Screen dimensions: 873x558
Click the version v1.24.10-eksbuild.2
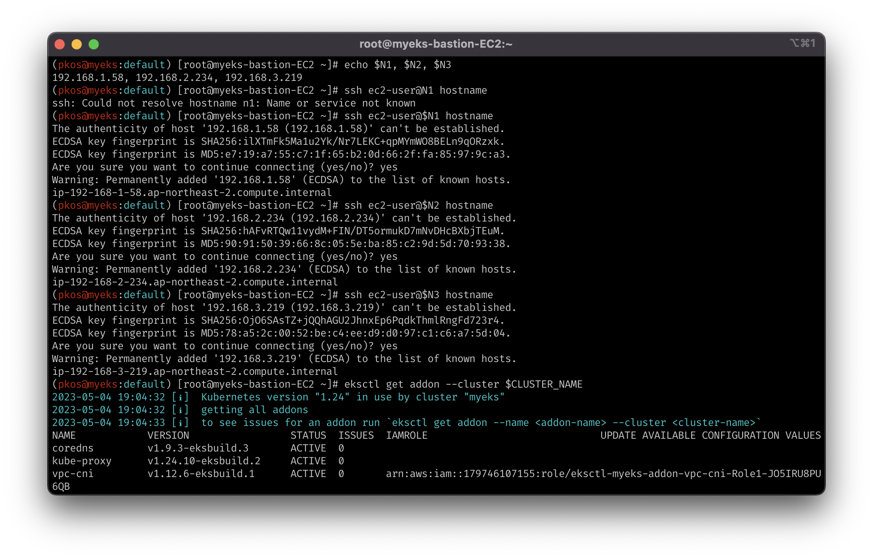click(x=204, y=461)
